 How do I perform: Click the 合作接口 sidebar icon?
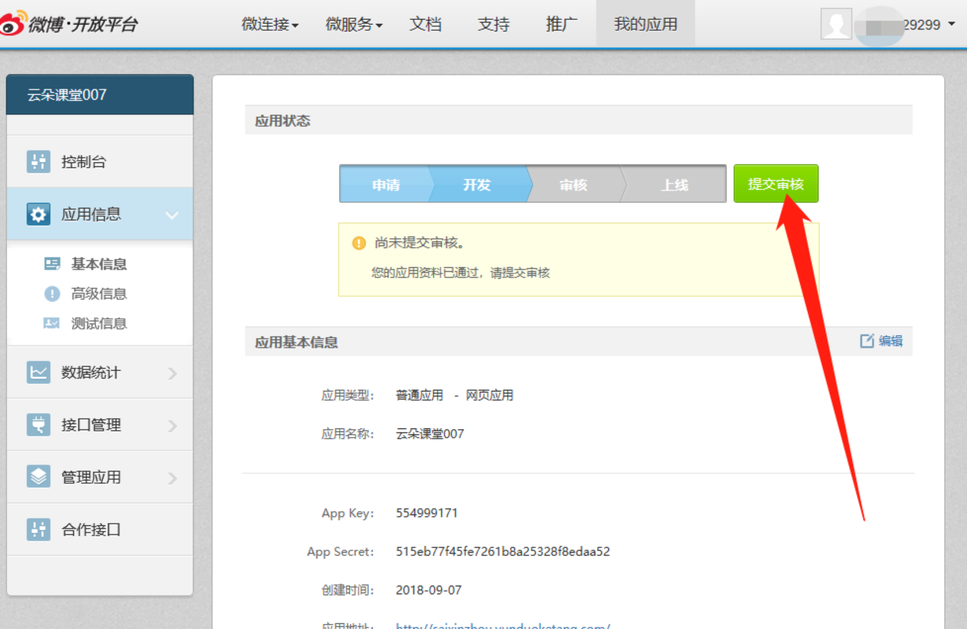tap(38, 529)
